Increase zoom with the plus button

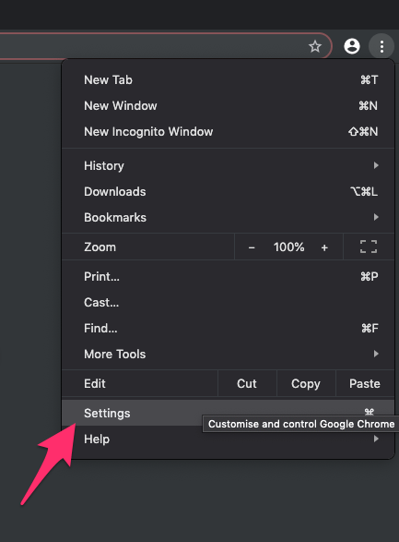(324, 247)
